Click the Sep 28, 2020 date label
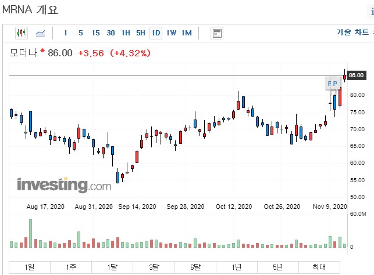374x275 pixels. coord(186,207)
